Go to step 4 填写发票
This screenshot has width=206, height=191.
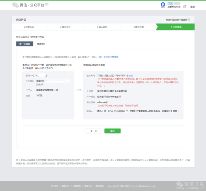click(x=138, y=27)
